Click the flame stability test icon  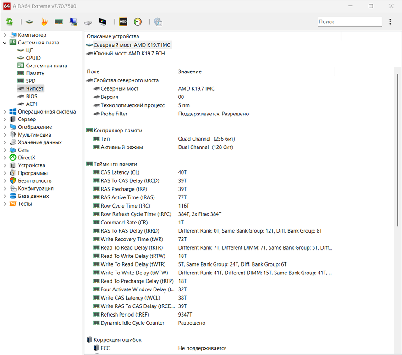click(x=44, y=22)
